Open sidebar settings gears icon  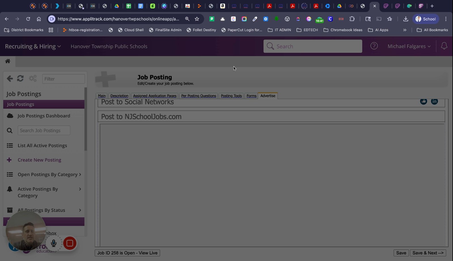[33, 79]
